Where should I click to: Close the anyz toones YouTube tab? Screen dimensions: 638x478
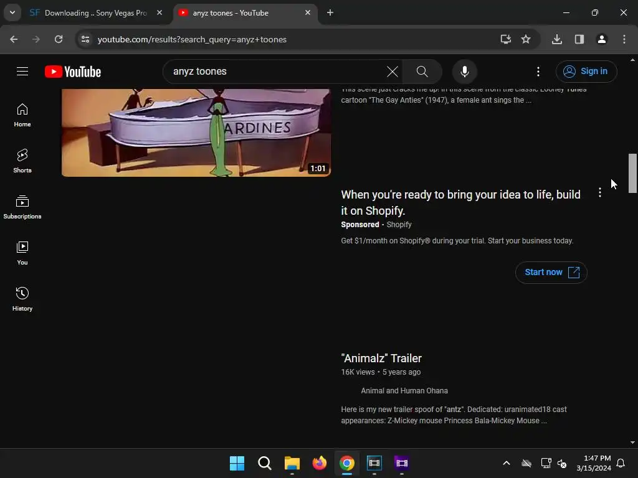[x=308, y=12]
